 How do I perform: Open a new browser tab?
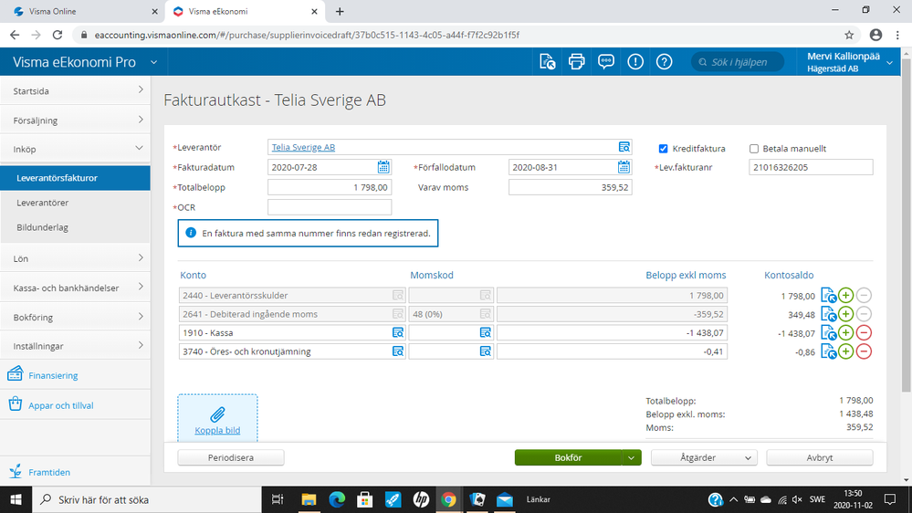click(340, 11)
